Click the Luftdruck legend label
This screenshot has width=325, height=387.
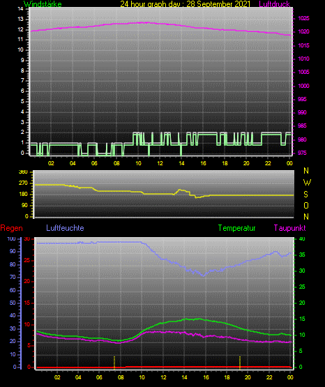274,4
